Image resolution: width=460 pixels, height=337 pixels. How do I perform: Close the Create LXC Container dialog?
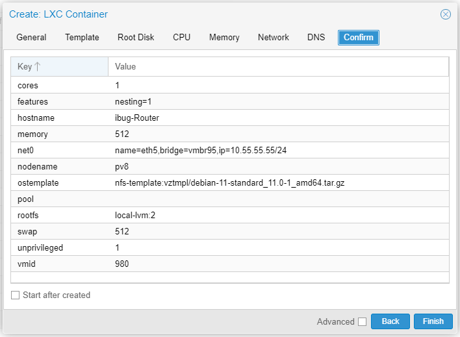[x=445, y=14]
